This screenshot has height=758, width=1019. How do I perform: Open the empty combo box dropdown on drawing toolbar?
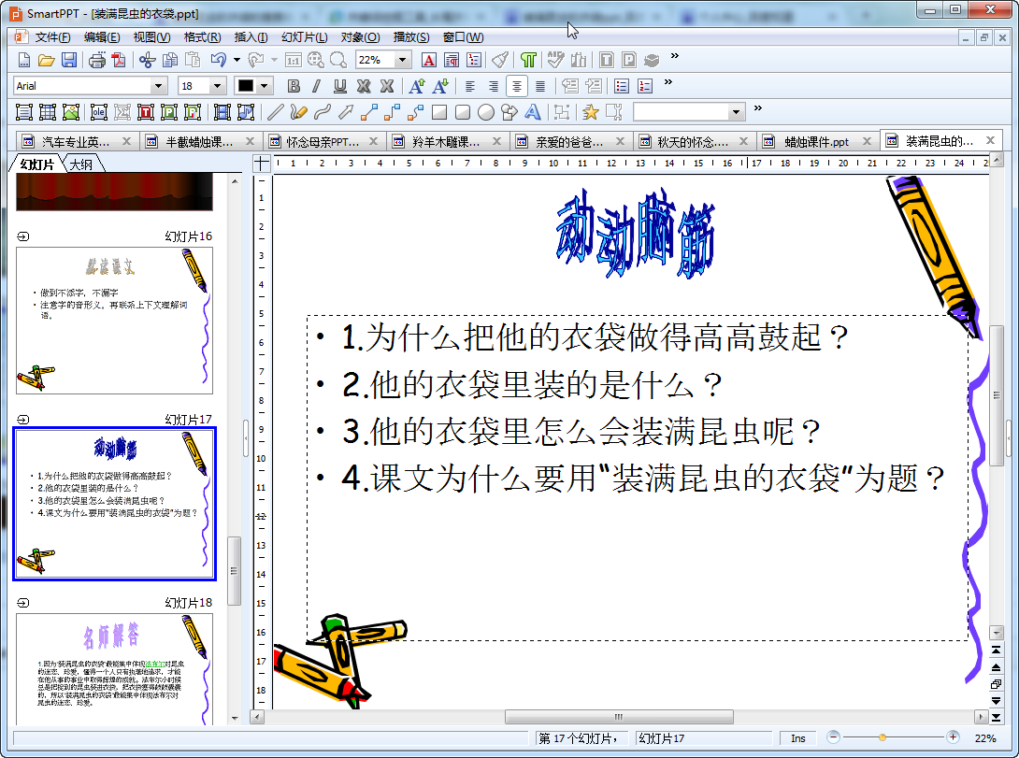[x=736, y=112]
